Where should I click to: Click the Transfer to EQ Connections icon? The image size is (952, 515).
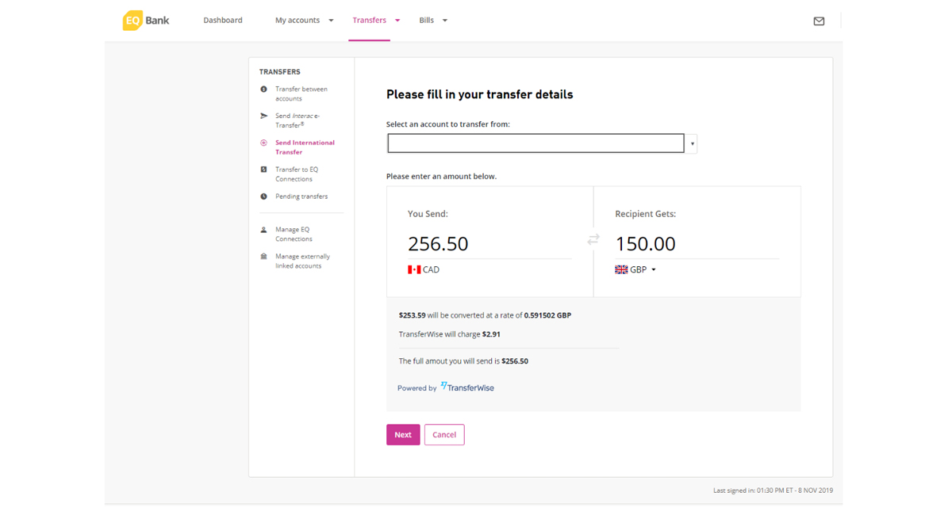tap(264, 170)
